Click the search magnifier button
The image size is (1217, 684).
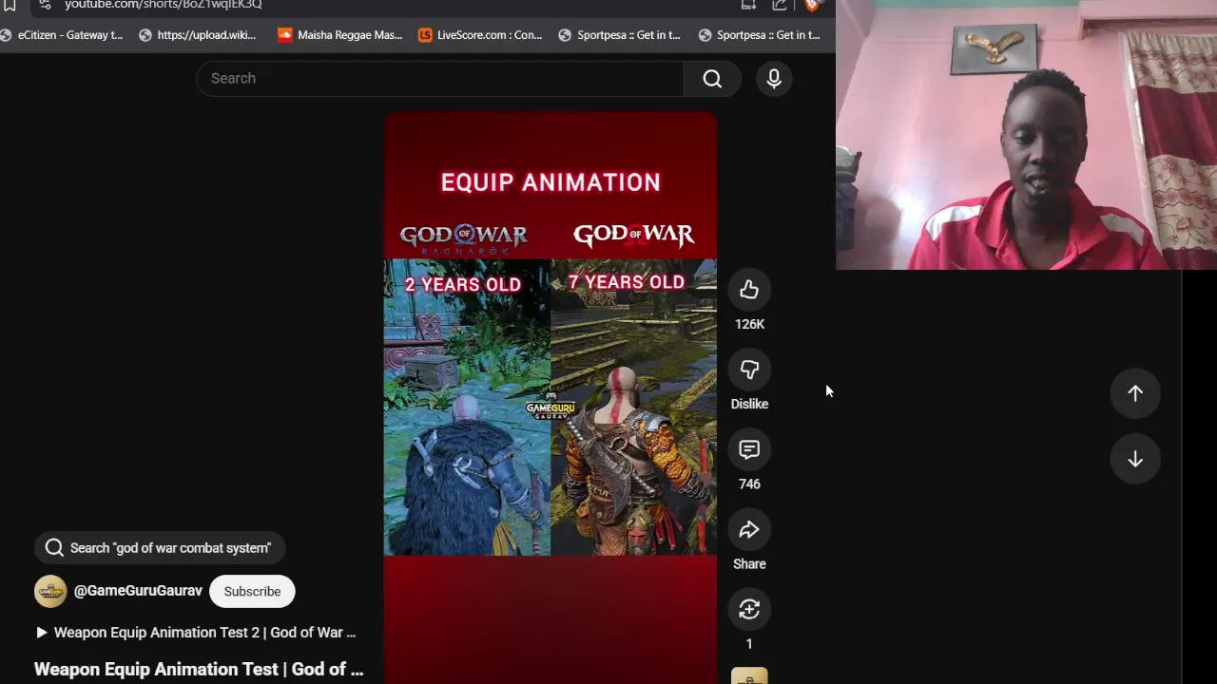pyautogui.click(x=712, y=79)
